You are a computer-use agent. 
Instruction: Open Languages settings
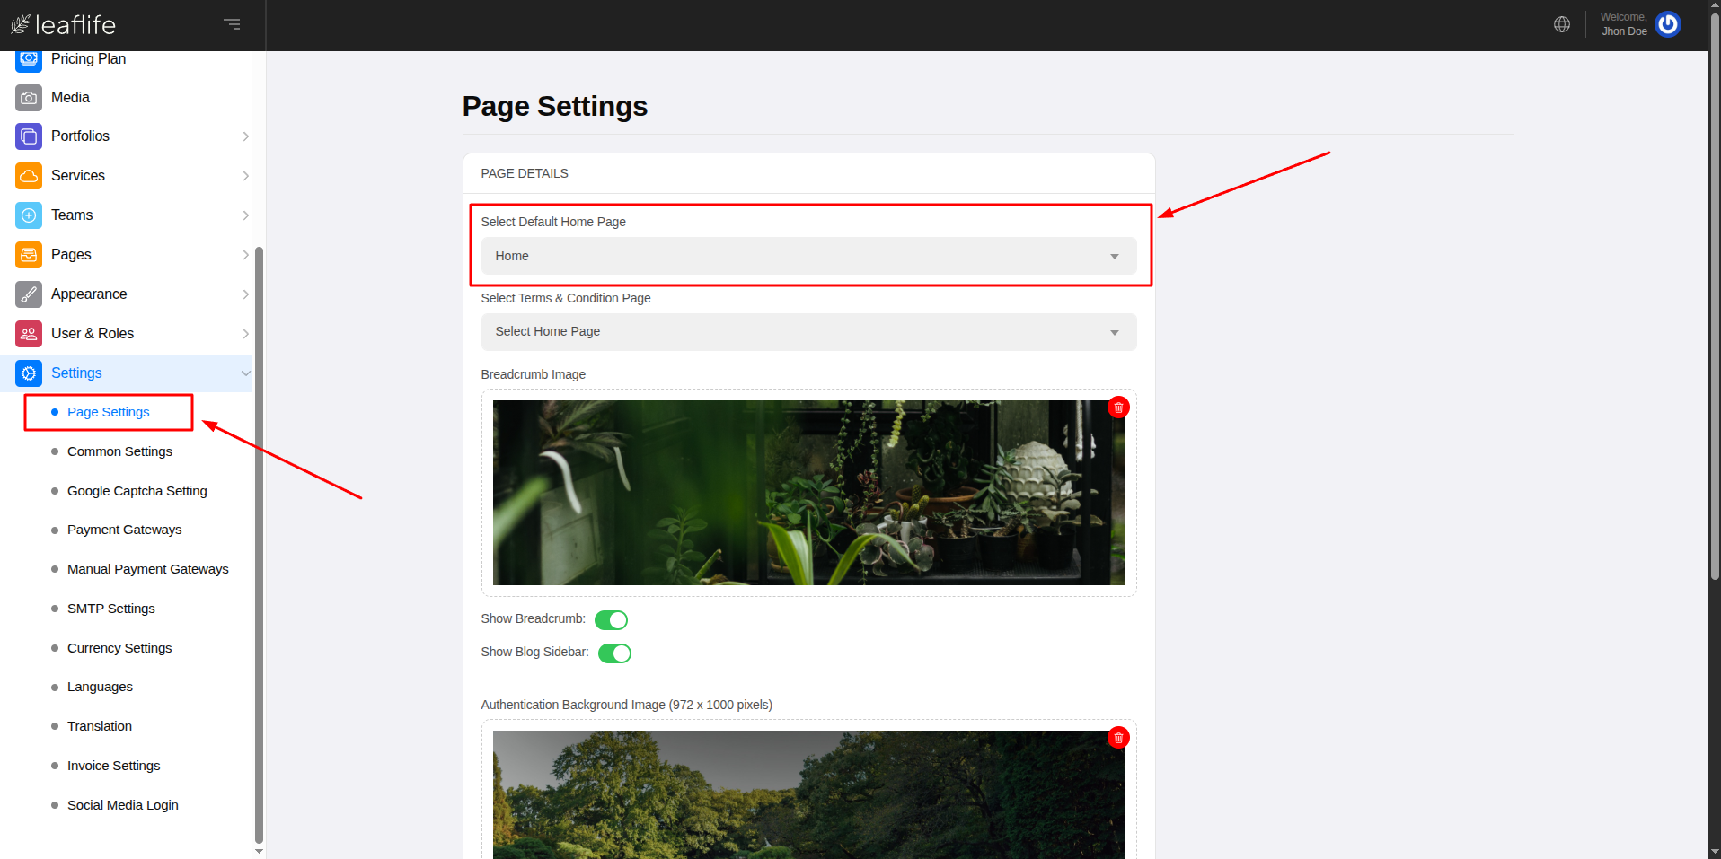click(100, 687)
